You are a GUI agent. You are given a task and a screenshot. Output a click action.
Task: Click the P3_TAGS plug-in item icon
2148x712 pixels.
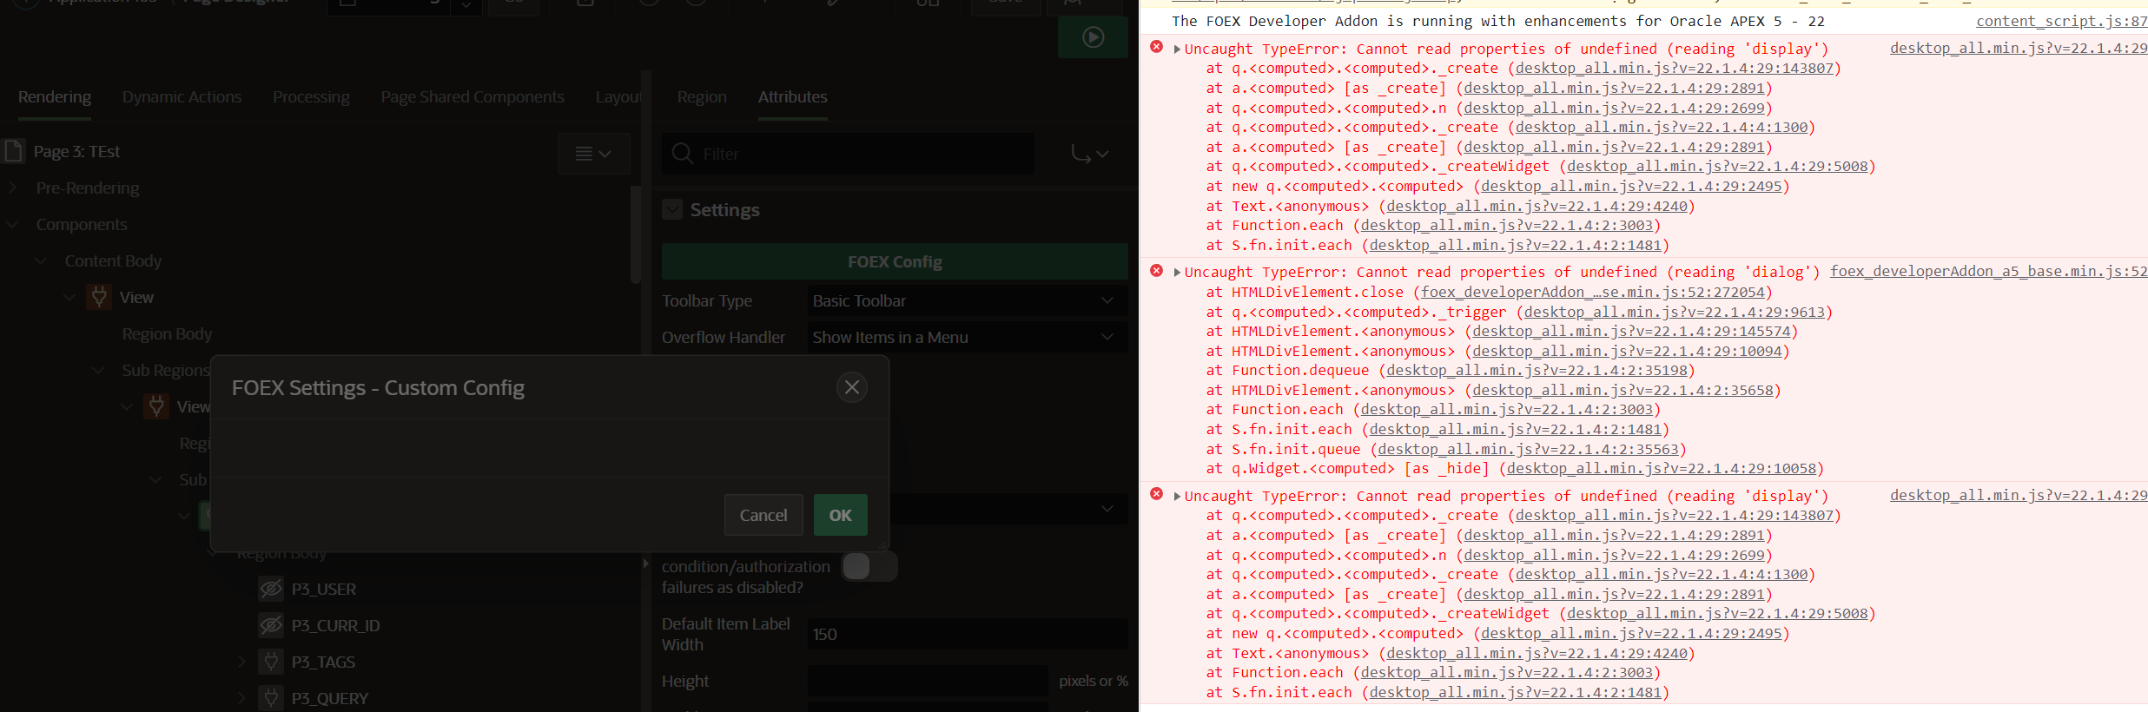coord(271,662)
